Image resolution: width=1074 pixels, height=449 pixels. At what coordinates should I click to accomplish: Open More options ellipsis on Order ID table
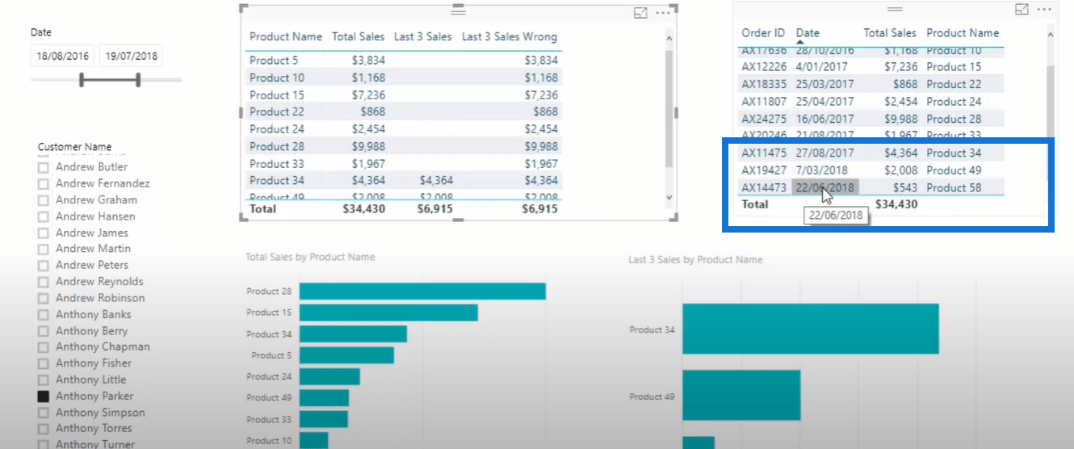(x=1046, y=9)
